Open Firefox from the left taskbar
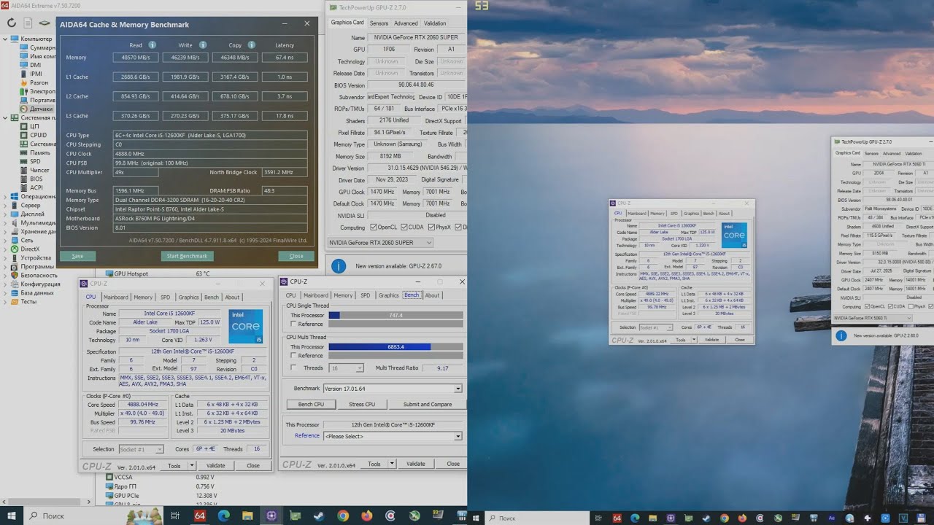This screenshot has width=934, height=525. [x=366, y=516]
